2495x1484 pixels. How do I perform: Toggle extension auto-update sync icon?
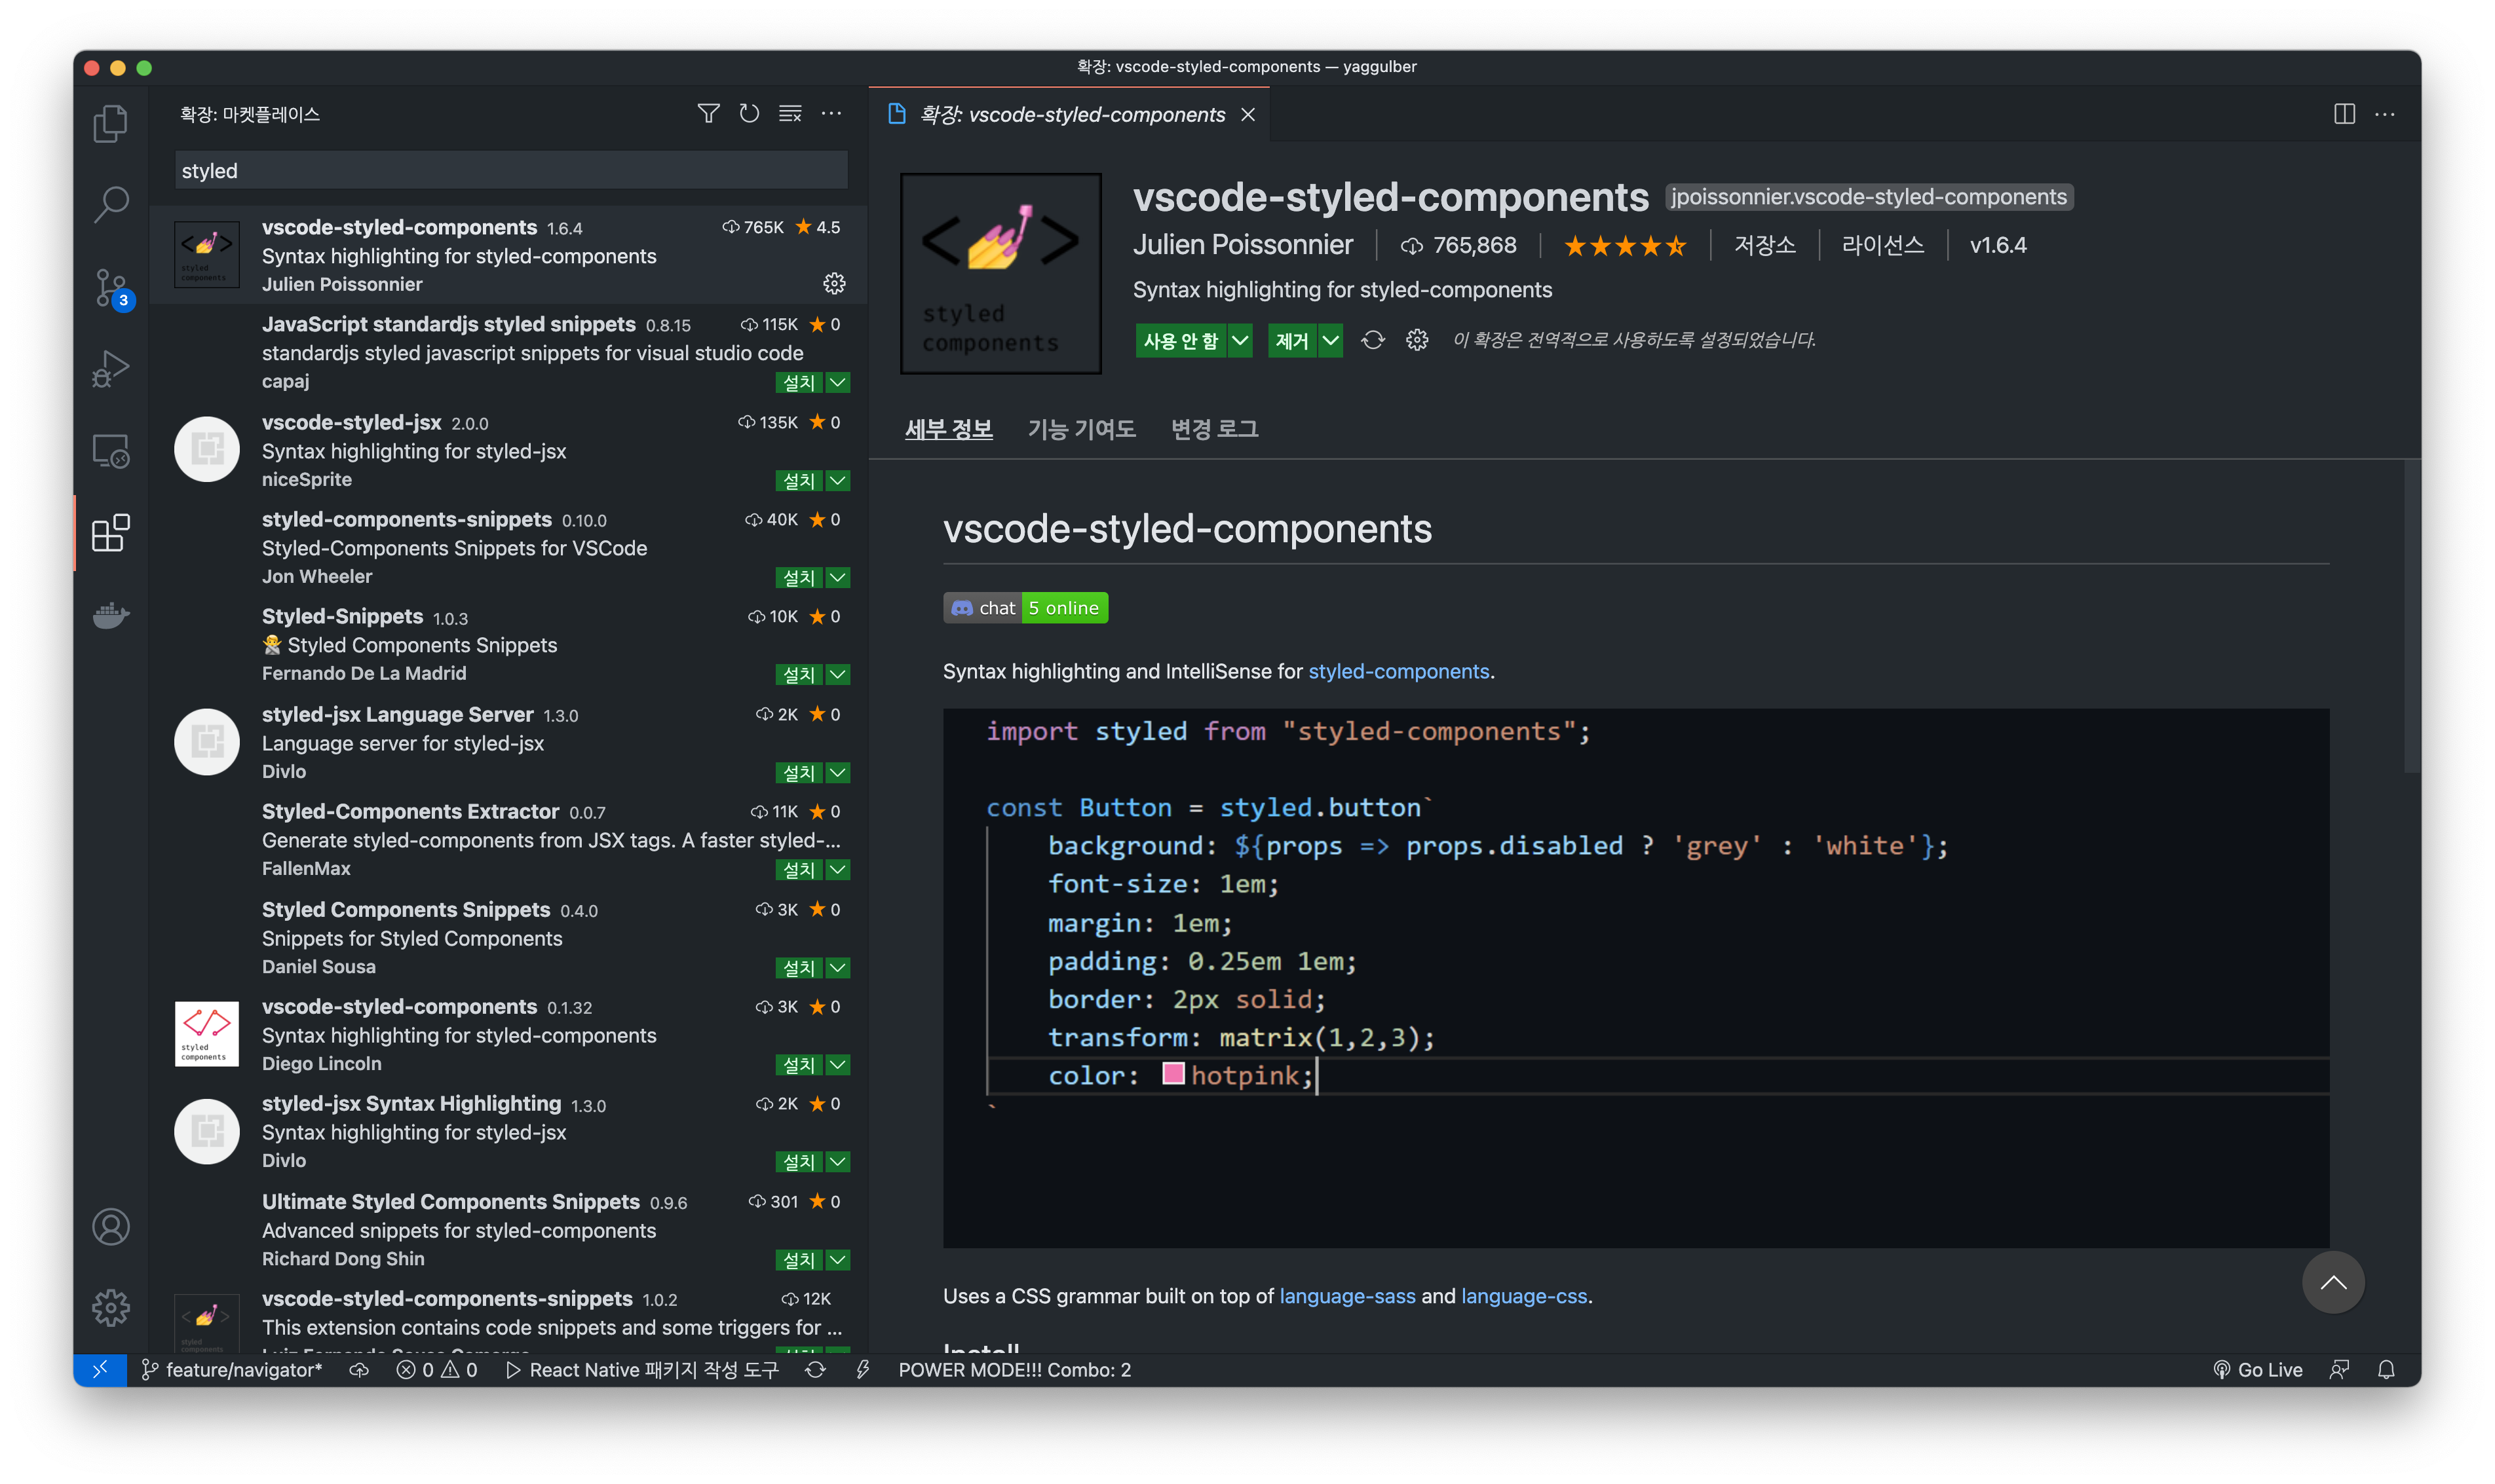(x=1373, y=341)
